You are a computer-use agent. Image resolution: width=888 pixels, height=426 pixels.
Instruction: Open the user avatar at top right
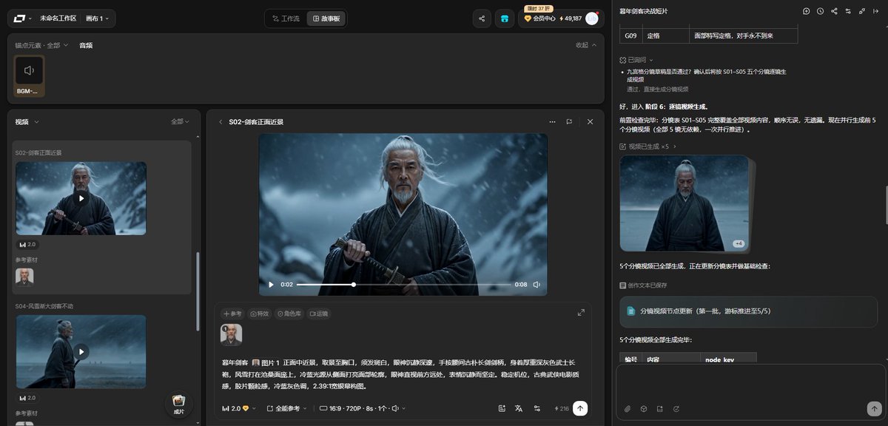591,18
